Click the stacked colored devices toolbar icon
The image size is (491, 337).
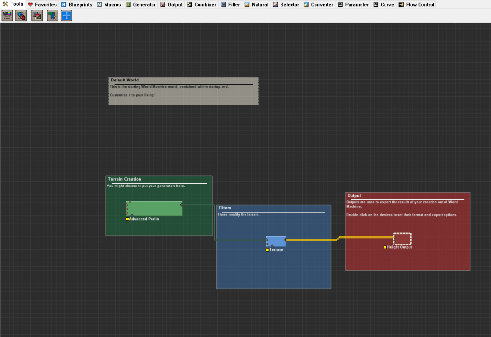pyautogui.click(x=21, y=15)
